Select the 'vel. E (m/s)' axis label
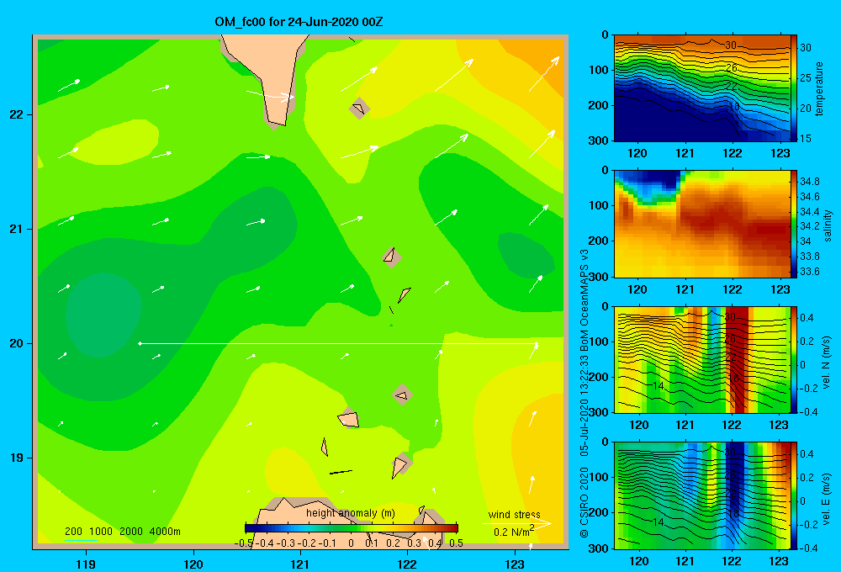 826,498
